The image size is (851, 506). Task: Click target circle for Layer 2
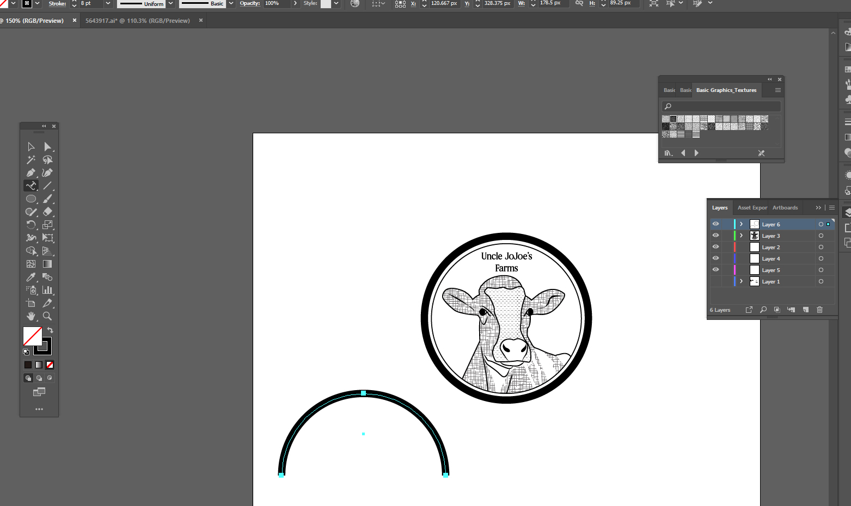821,247
